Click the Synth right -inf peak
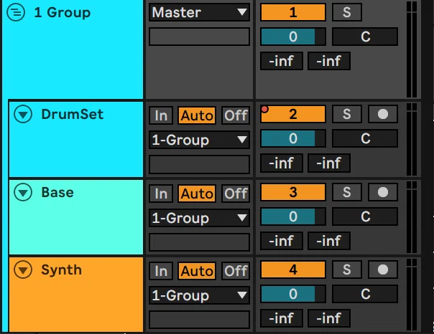Screen dimensions: 434x334 coord(329,318)
